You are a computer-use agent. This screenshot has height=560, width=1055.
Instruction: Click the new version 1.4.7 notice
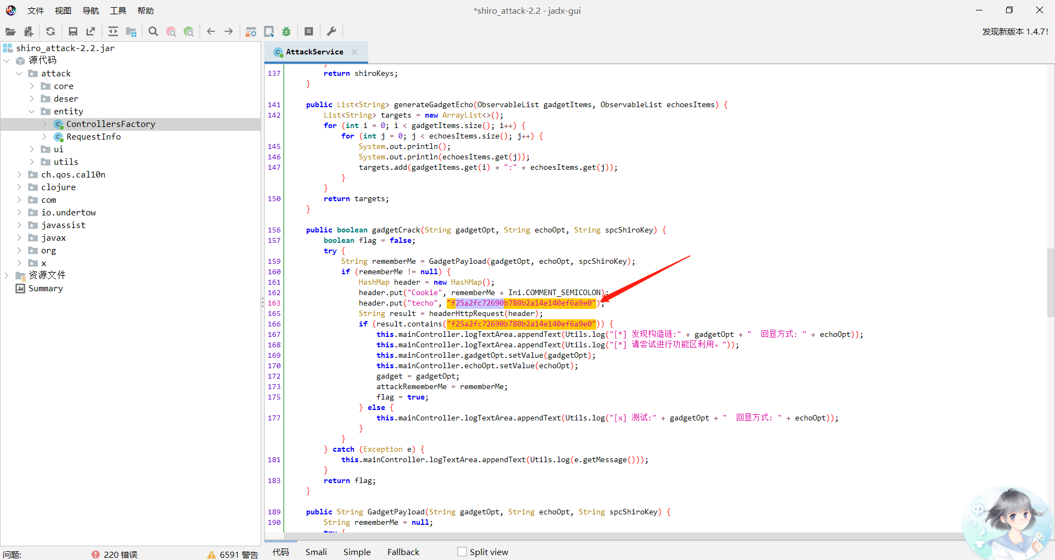(x=1015, y=32)
